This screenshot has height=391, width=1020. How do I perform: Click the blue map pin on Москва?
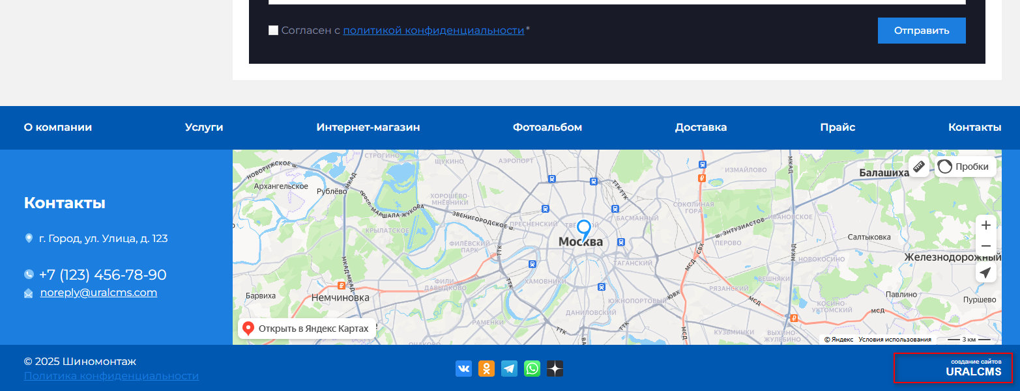[583, 230]
